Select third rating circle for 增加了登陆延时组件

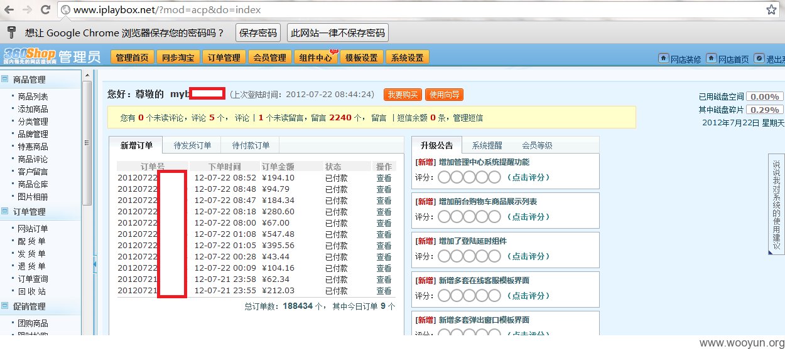point(470,256)
